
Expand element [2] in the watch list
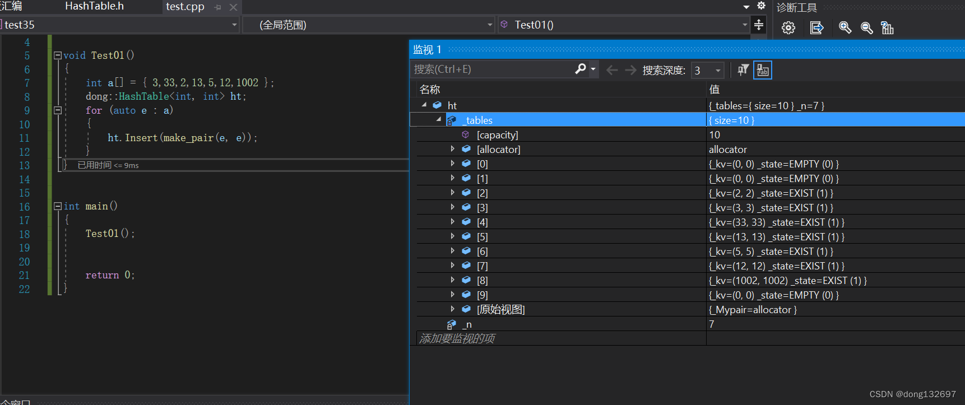(x=453, y=193)
